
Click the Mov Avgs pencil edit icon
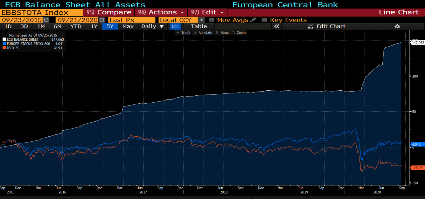click(253, 20)
